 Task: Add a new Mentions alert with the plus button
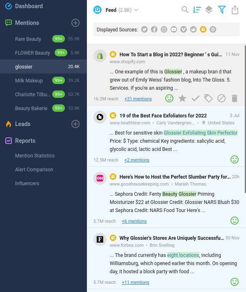(75, 23)
